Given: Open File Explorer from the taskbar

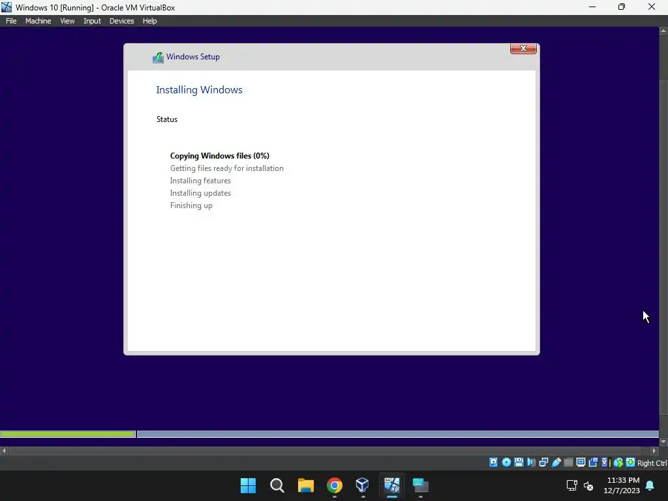Looking at the screenshot, I should [305, 485].
